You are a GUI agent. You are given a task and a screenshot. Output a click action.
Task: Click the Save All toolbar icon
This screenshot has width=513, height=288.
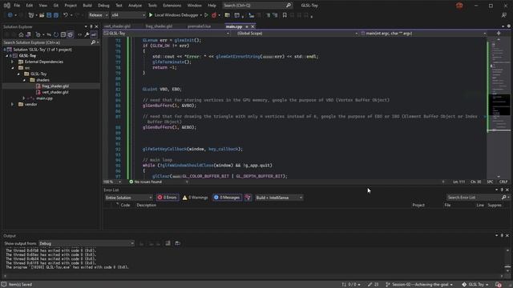click(x=56, y=15)
